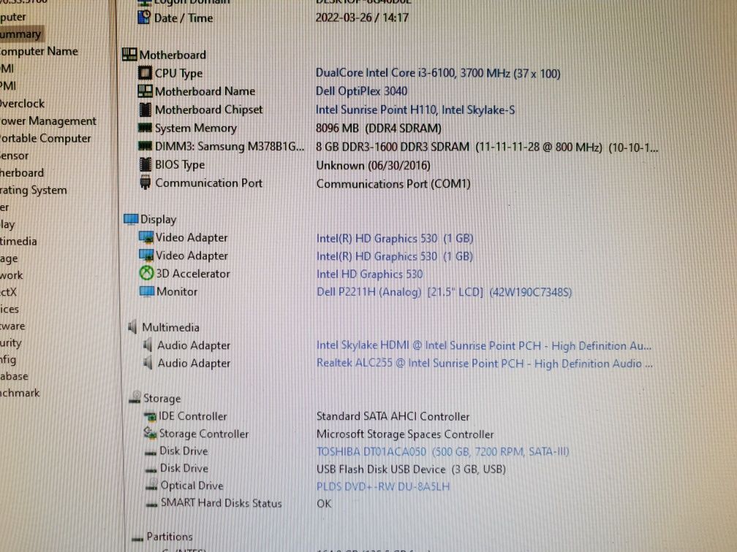
Task: Select Portable Computer in the left tree
Action: pyautogui.click(x=45, y=139)
